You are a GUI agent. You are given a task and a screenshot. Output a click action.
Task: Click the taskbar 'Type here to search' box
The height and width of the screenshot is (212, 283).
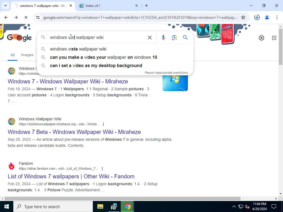[53, 206]
